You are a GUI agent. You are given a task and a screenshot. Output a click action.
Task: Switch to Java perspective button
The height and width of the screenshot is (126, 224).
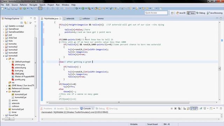coord(191,13)
